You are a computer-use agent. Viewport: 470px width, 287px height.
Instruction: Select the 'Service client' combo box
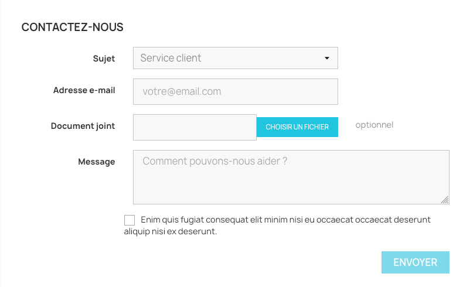[x=236, y=58]
